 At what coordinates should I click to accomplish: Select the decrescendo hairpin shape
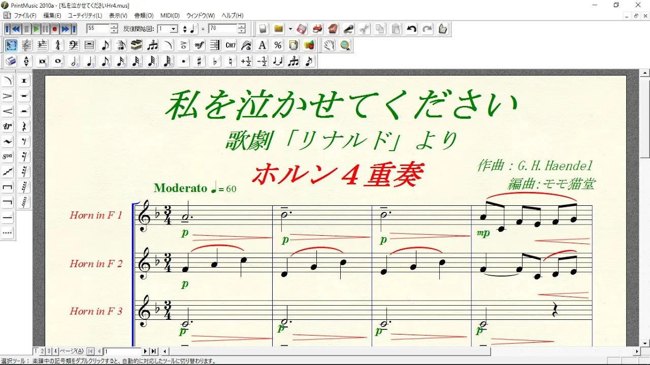point(8,96)
